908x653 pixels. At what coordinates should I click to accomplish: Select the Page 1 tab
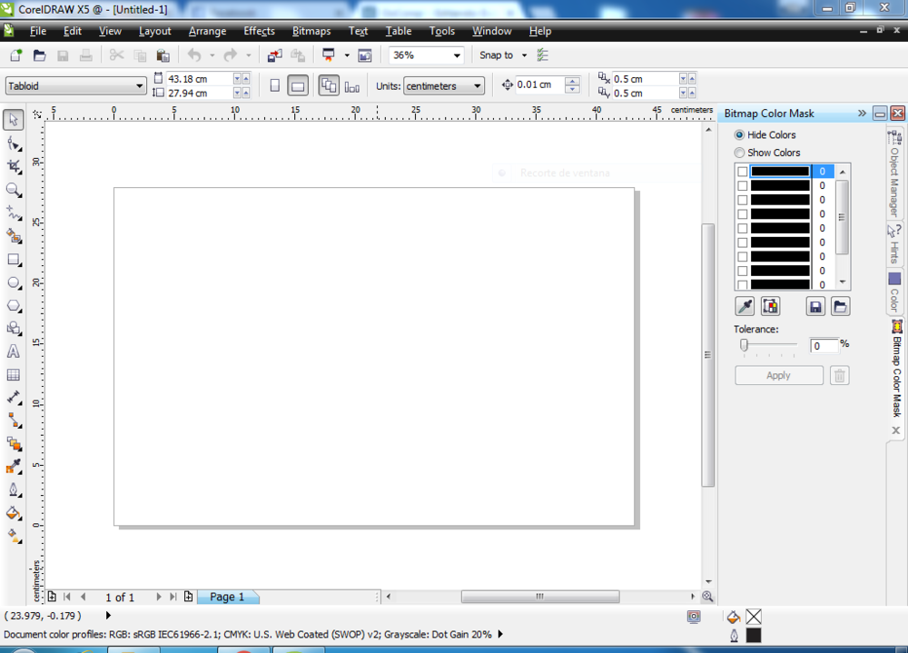pyautogui.click(x=228, y=597)
